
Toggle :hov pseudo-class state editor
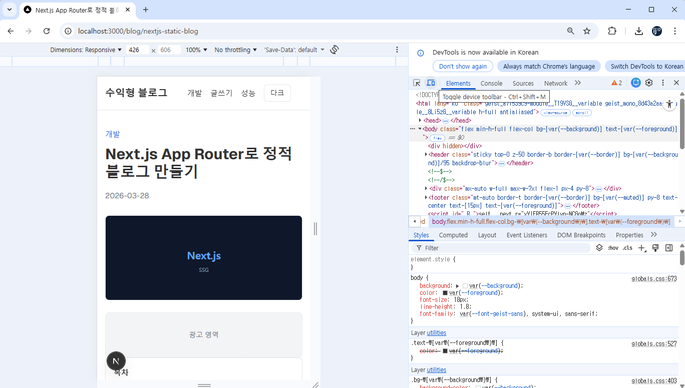pos(613,248)
